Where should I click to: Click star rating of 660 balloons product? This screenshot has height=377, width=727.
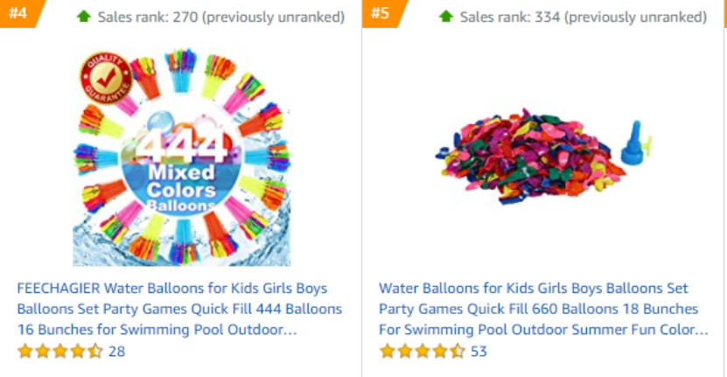click(x=422, y=351)
